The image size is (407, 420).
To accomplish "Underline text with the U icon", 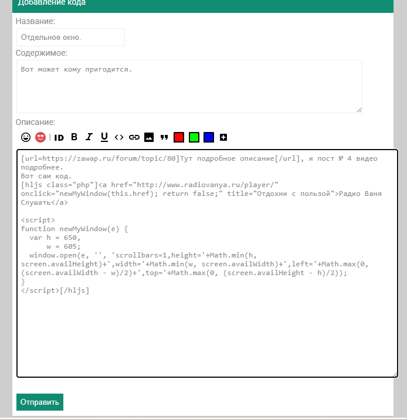I will tap(104, 137).
